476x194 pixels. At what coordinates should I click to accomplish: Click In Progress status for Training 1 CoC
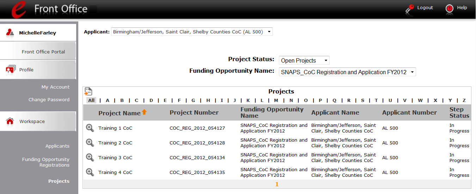[x=459, y=128]
